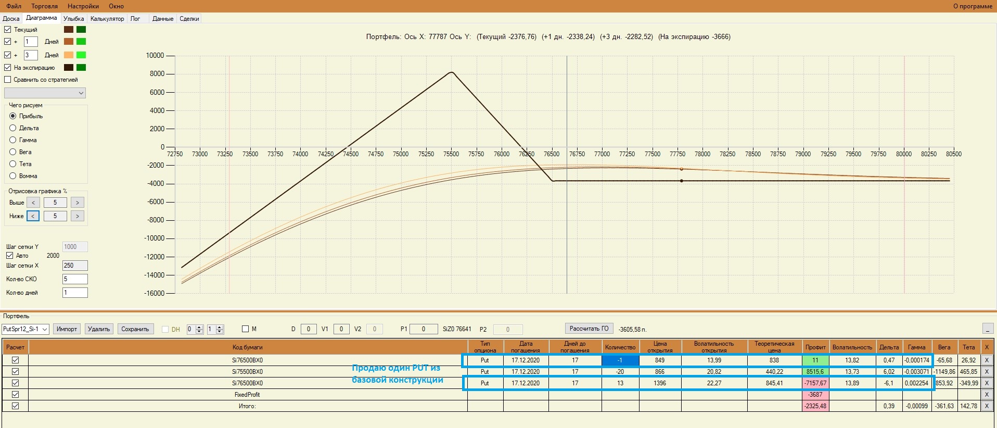This screenshot has height=428, width=997.
Task: Toggle the +3 Дней curve checkbox
Action: 8,55
